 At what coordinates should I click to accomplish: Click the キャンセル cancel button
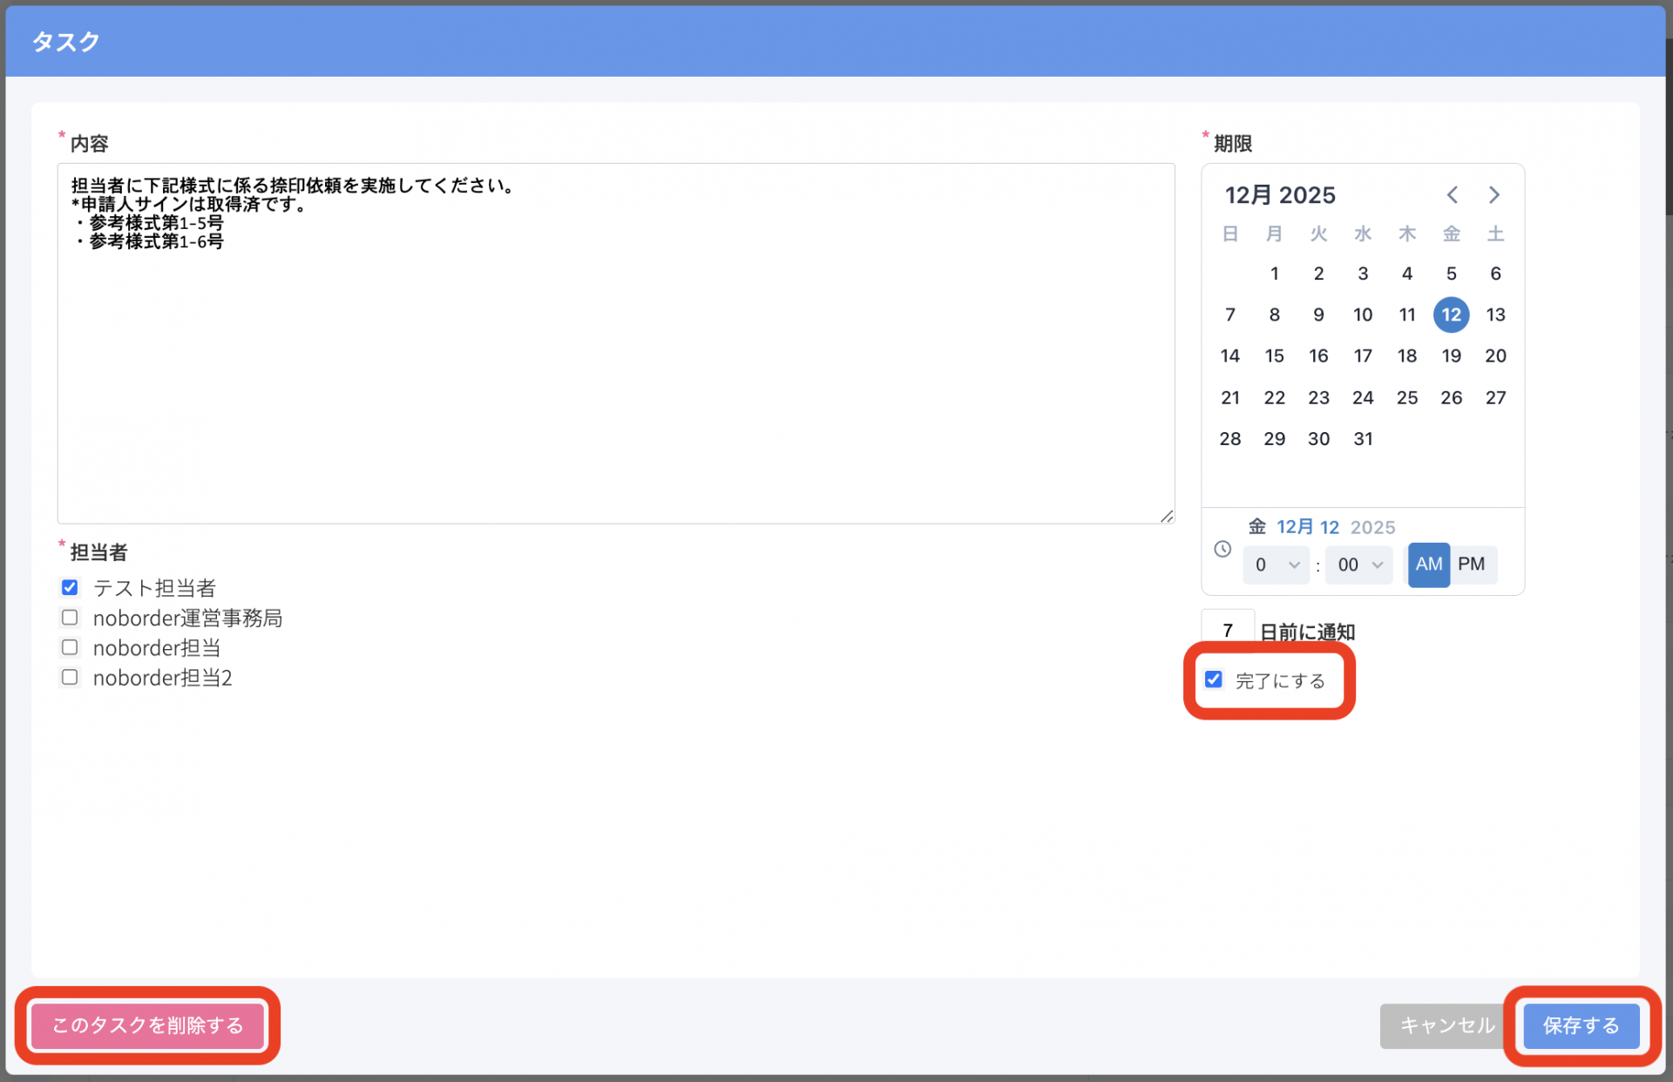point(1442,1026)
